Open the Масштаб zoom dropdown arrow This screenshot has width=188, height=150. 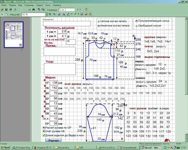click(46, 14)
